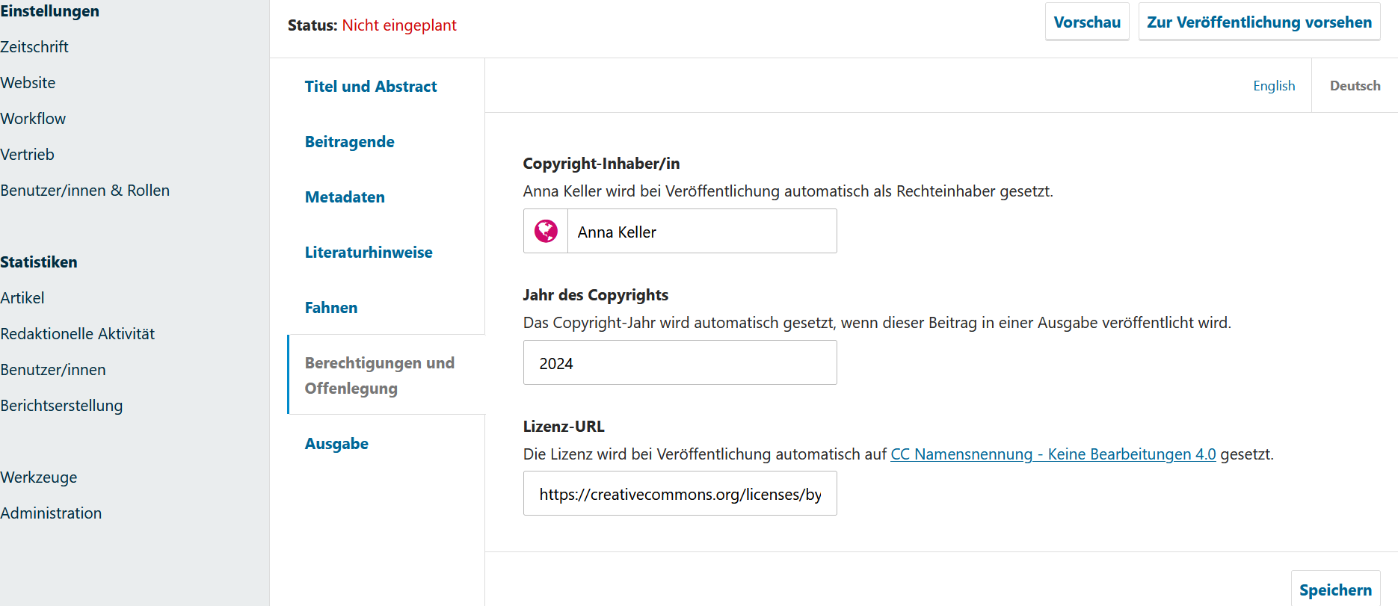
Task: Focus the Jahr des Copyrights field
Action: coord(679,363)
